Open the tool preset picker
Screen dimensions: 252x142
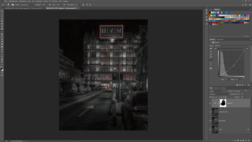click(x=3, y=5)
